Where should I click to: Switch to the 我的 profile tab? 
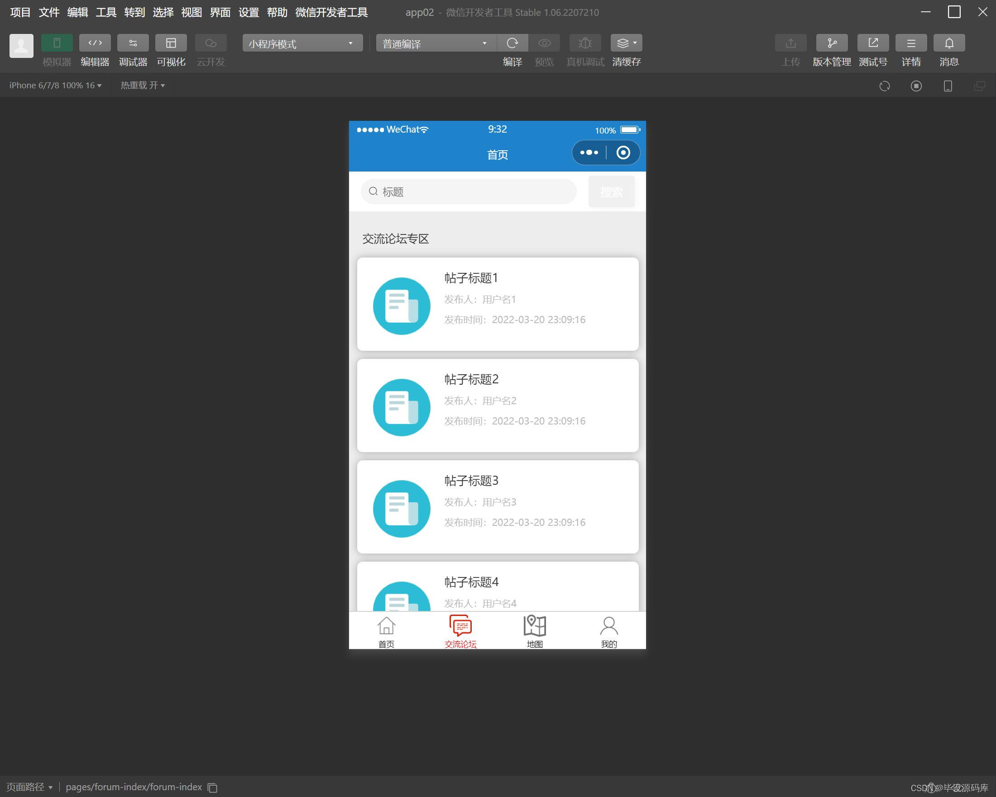(x=609, y=632)
